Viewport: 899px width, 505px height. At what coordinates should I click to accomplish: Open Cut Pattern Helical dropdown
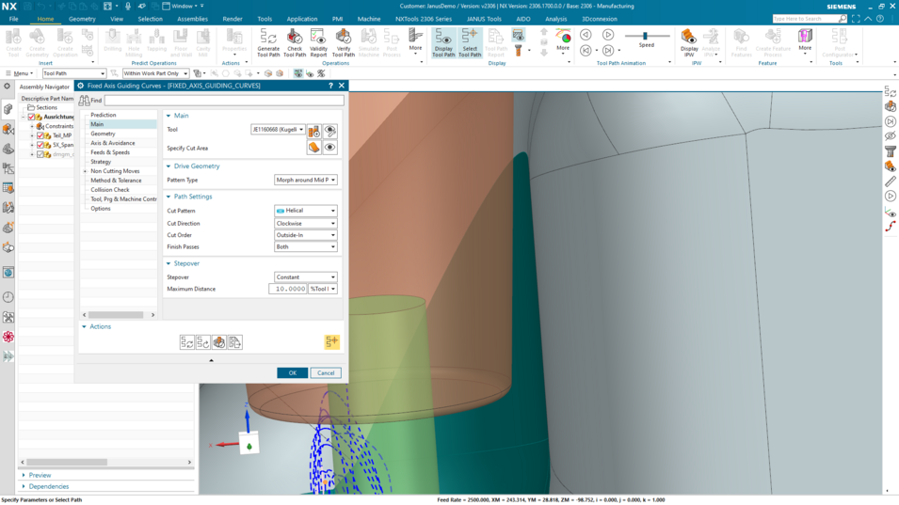[306, 211]
